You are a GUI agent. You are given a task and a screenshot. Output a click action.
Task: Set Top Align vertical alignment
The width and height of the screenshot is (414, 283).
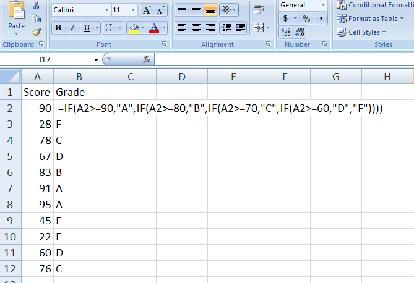pos(182,10)
